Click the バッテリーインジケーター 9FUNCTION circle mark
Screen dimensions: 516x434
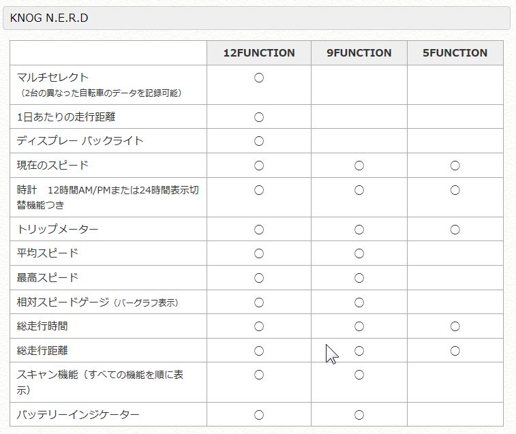(x=359, y=415)
